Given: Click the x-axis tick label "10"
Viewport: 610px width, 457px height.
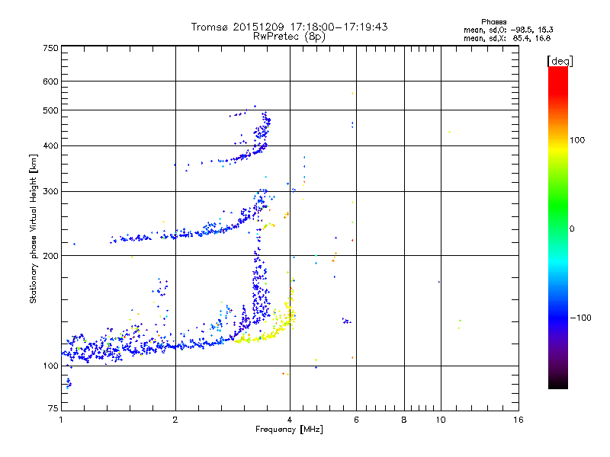Looking at the screenshot, I should coord(441,420).
